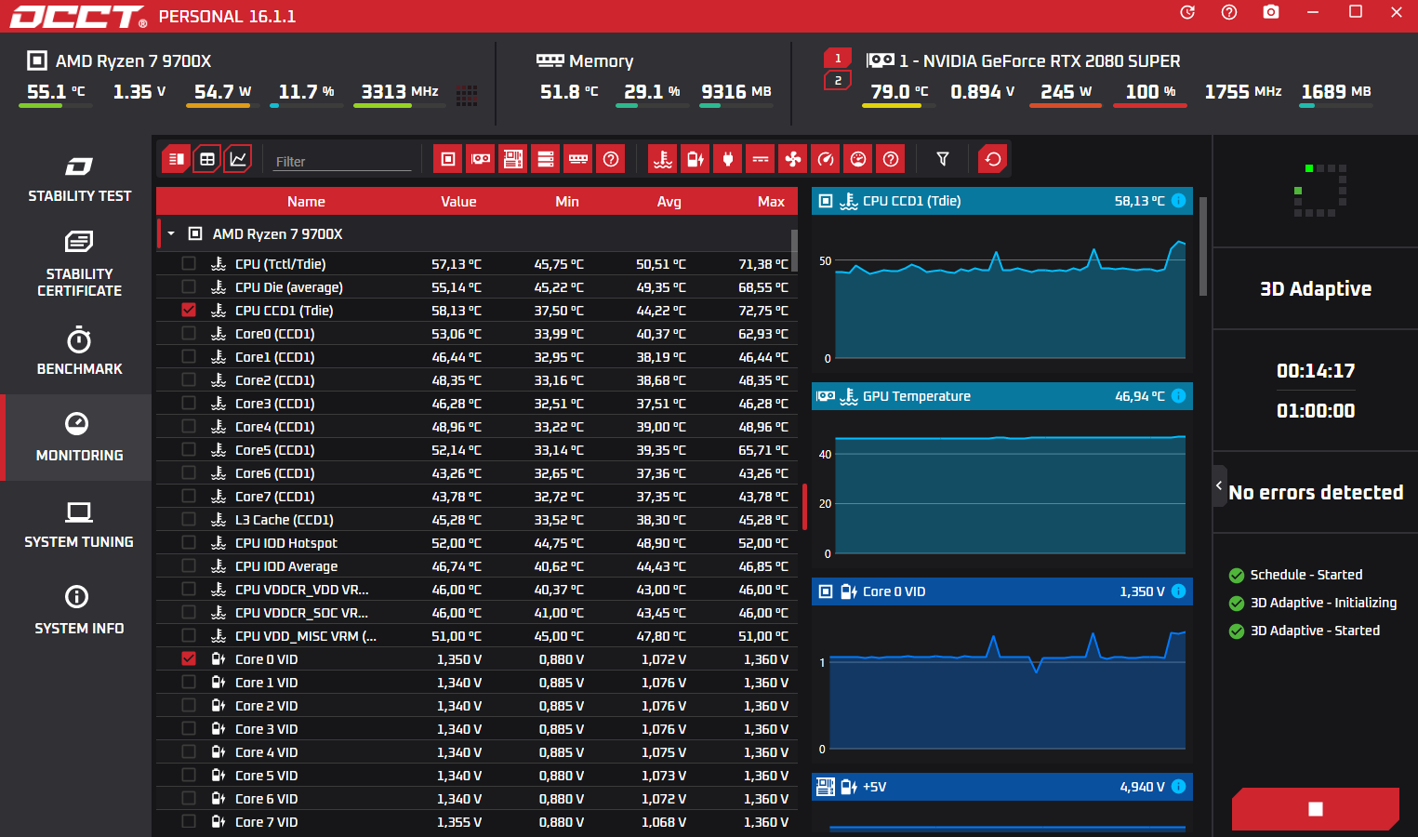Take a screenshot with the camera icon
1418x837 pixels.
[x=1271, y=12]
